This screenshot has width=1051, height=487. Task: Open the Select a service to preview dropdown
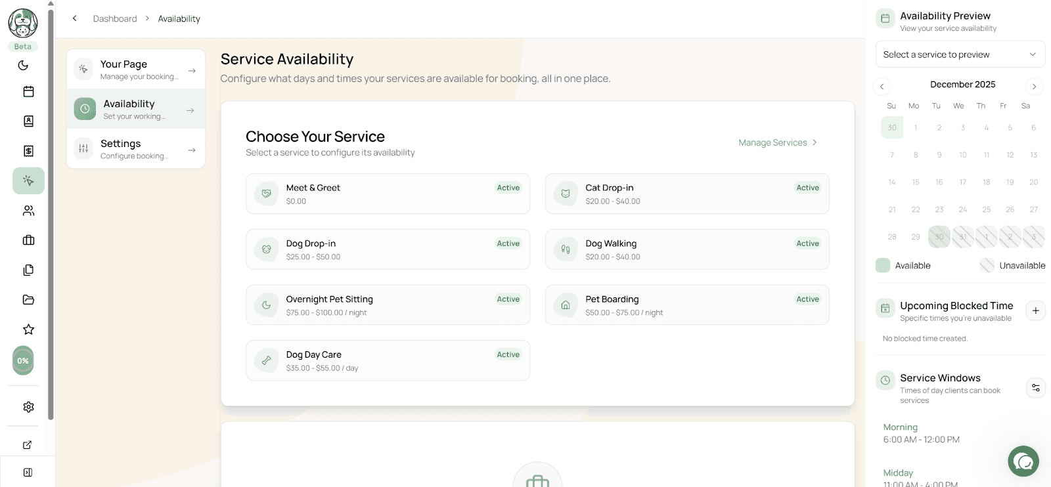click(960, 54)
